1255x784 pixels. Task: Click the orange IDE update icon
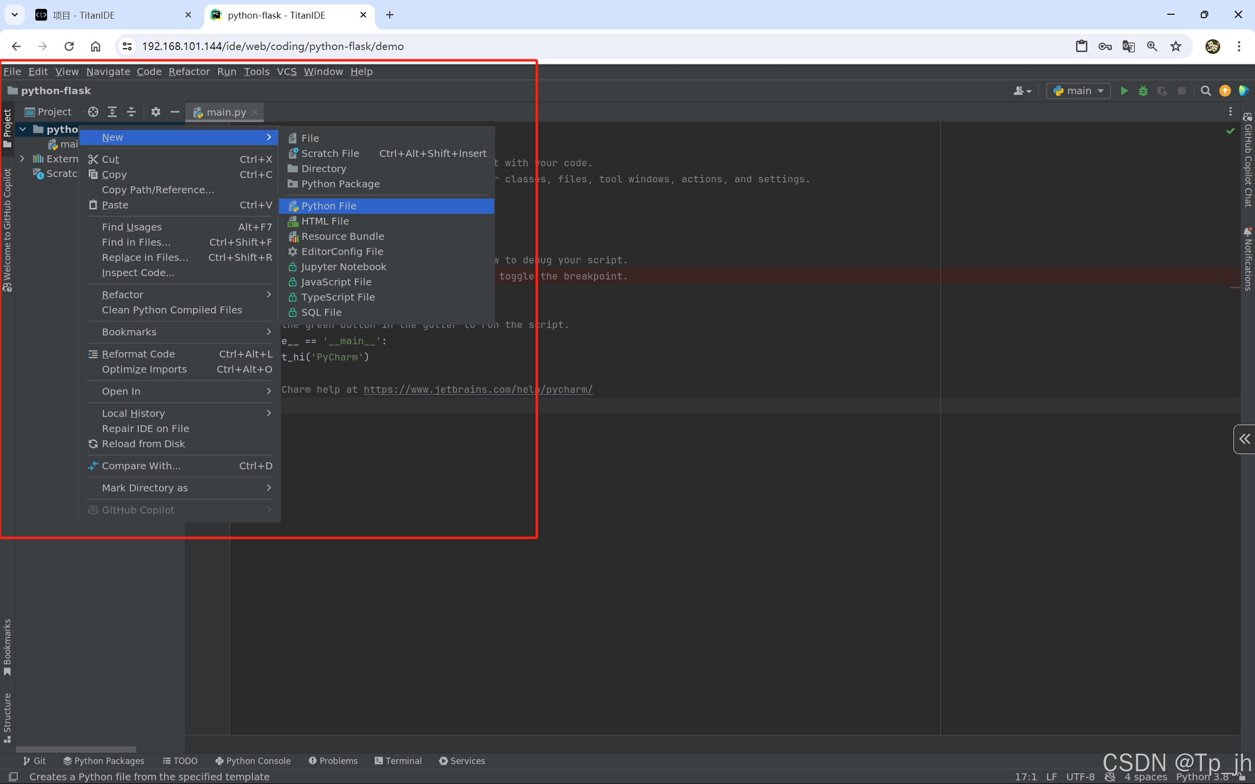click(x=1225, y=91)
